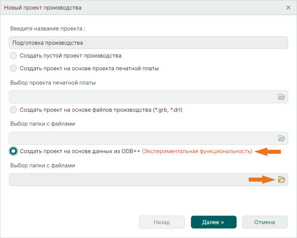Open folder browser for PCB project selection
The height and width of the screenshot is (238, 297).
(281, 97)
